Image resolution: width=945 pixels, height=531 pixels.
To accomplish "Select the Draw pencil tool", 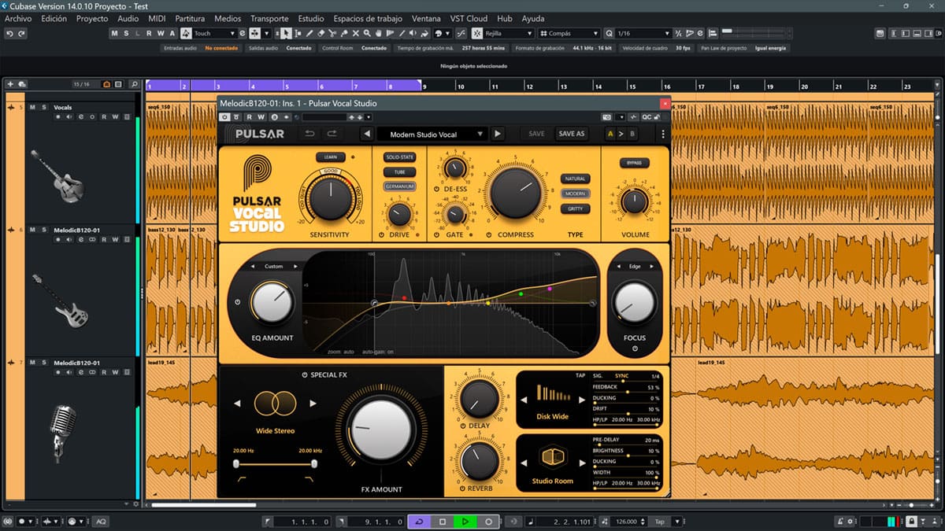I will (309, 33).
